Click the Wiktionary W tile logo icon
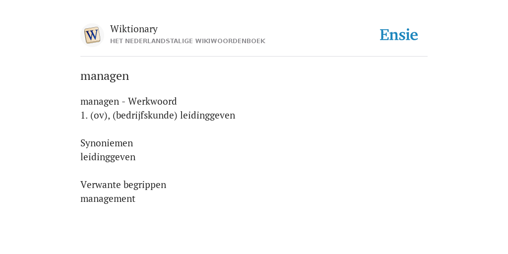 coord(92,35)
